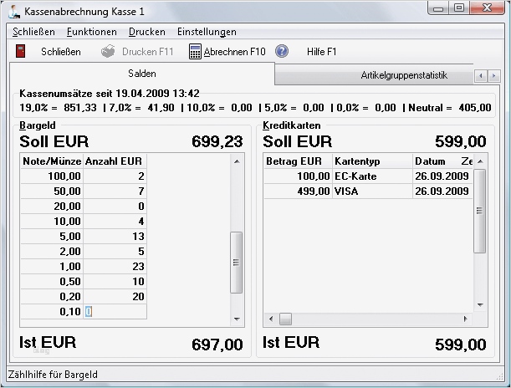Click the Kassenabrechnung window title icon
Screen dimensions: 511x388
(x=14, y=12)
